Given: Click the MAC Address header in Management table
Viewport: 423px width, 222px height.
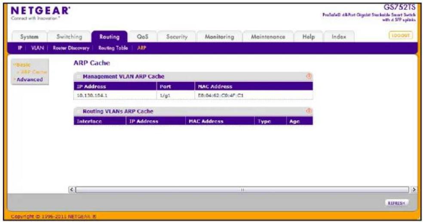Looking at the screenshot, I should coord(254,86).
